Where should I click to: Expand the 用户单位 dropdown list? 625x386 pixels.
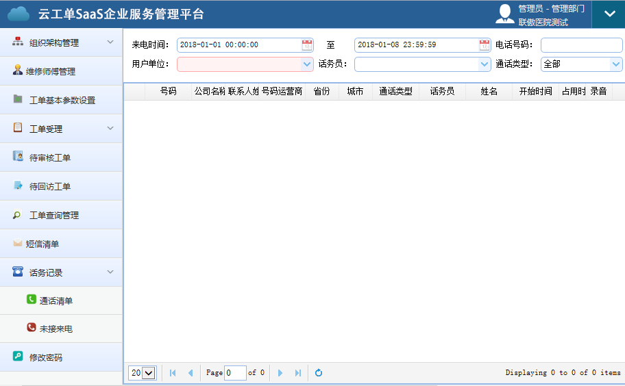point(307,64)
